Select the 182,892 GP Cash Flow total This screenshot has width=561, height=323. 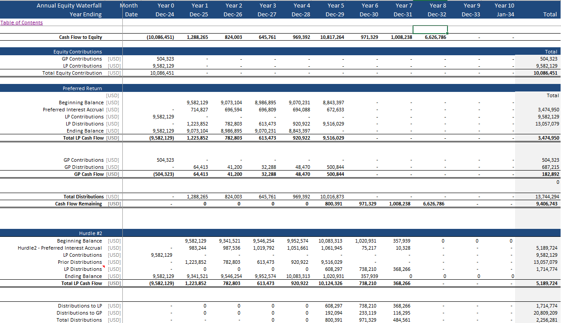[x=550, y=174]
